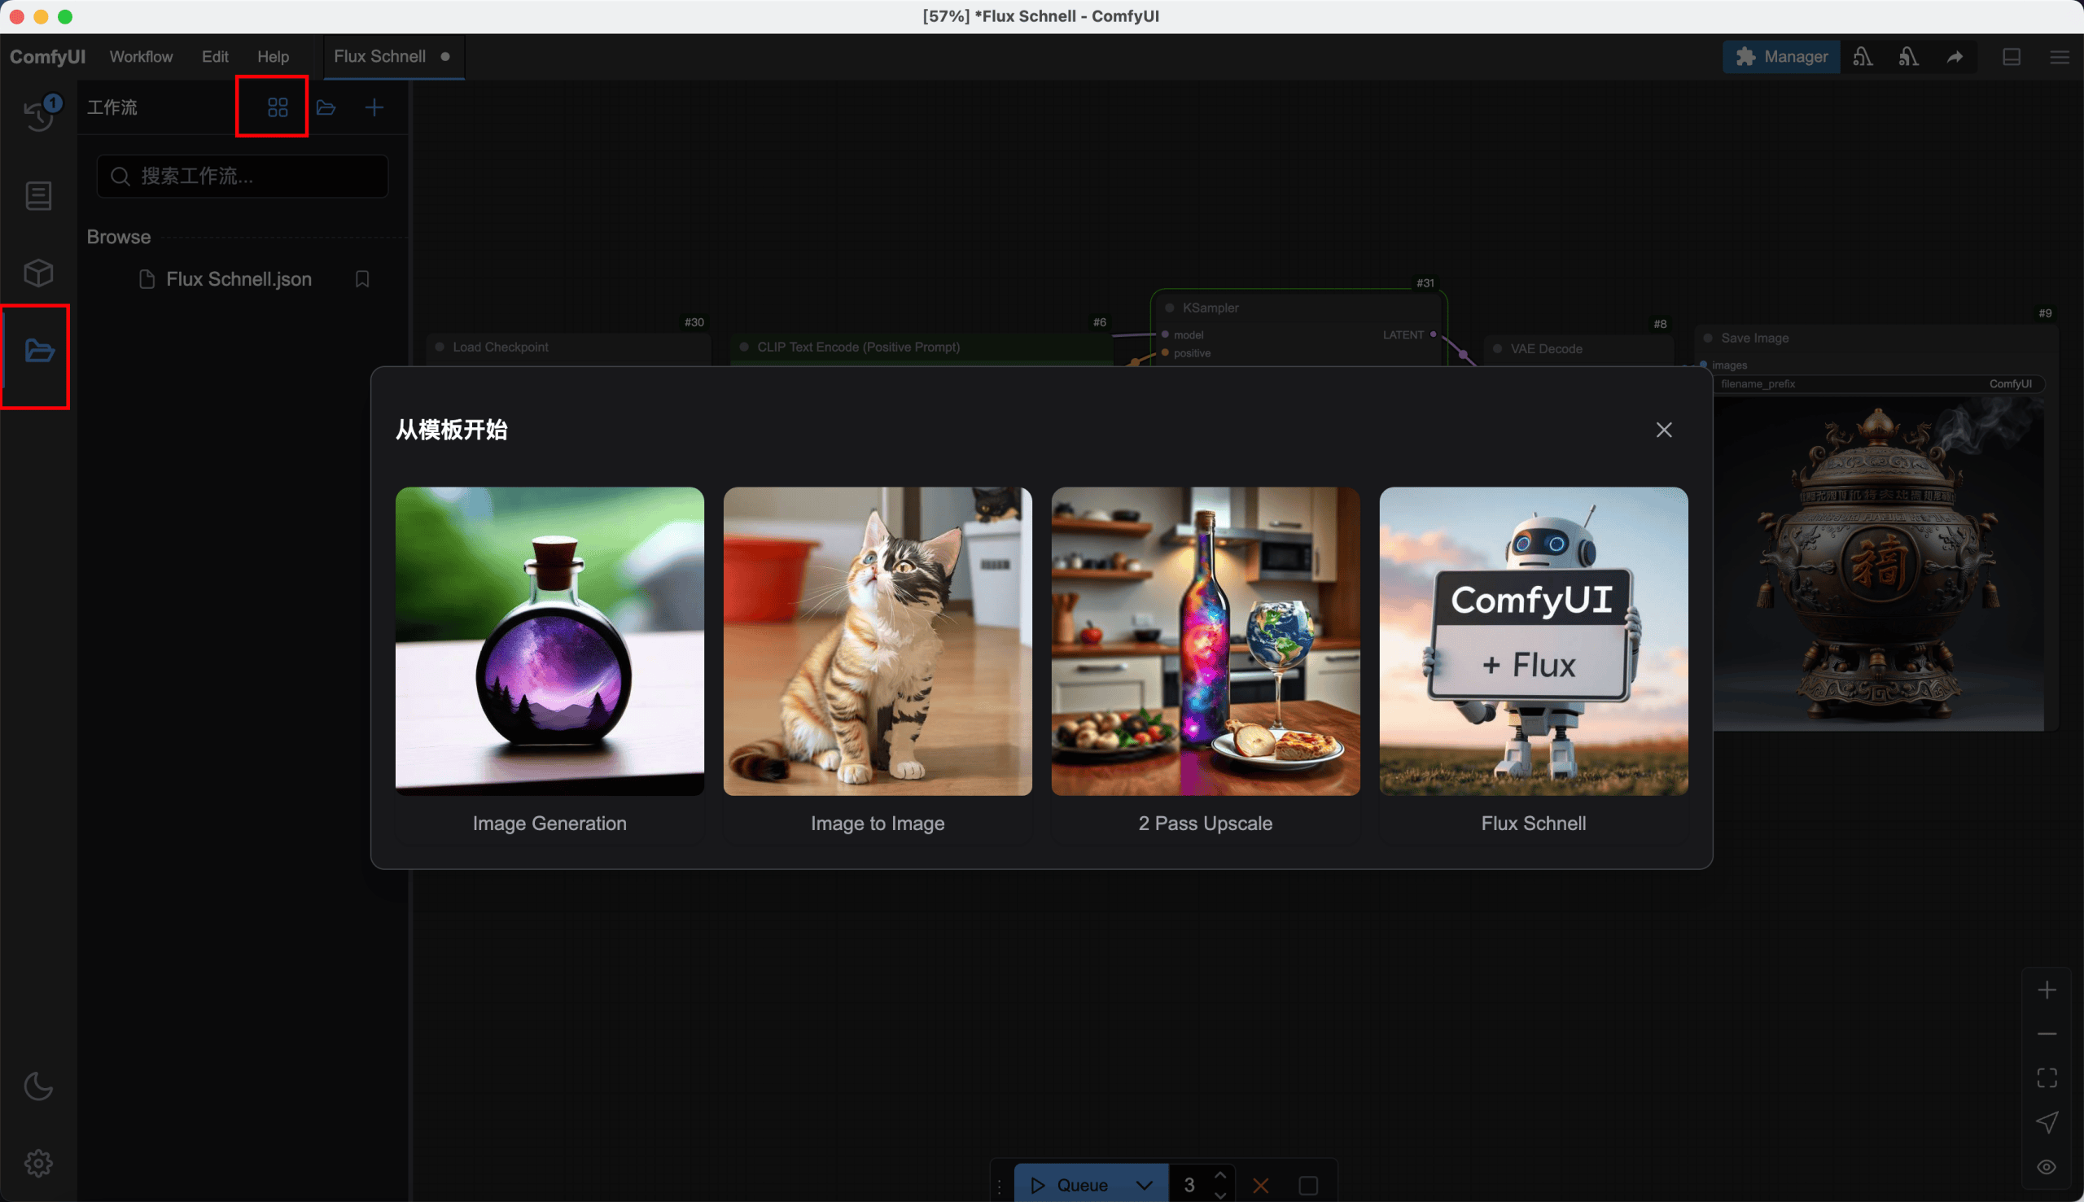Open the Edit menu
The image size is (2084, 1202).
215,56
